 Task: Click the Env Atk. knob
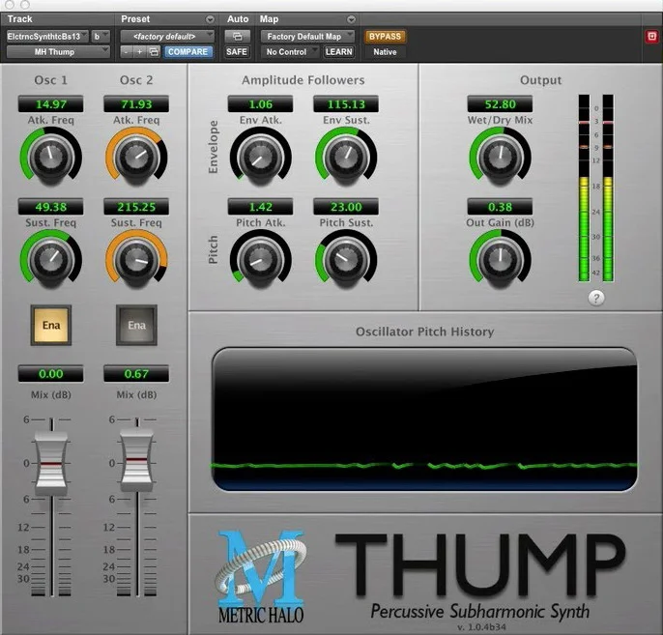click(261, 157)
